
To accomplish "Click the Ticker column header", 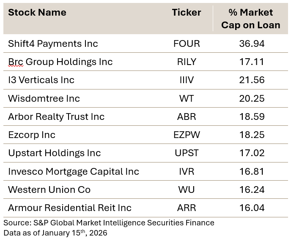I will pos(187,13).
